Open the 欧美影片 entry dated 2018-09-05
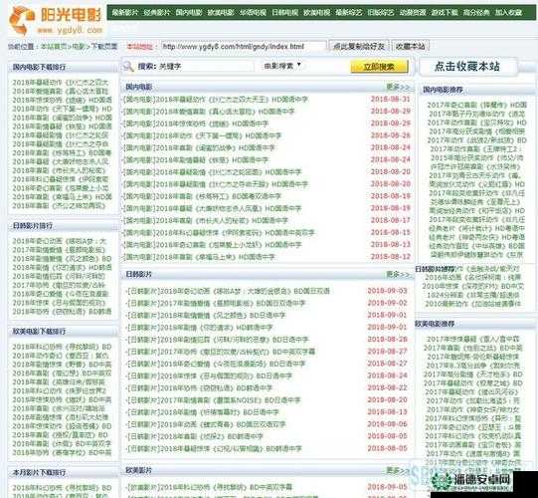Viewport: 538px width, 498px height. tap(209, 487)
